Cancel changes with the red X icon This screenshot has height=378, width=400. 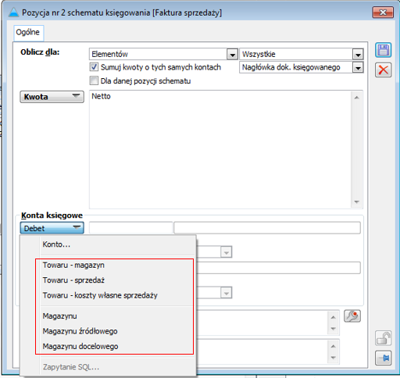coord(383,70)
